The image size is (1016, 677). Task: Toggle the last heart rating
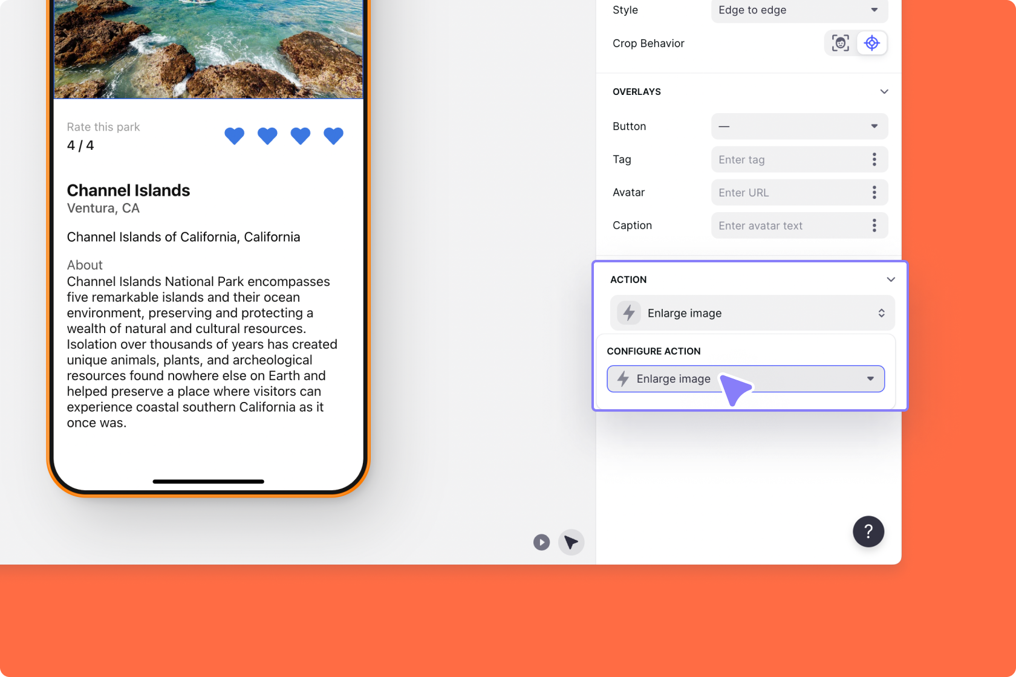[x=333, y=135]
